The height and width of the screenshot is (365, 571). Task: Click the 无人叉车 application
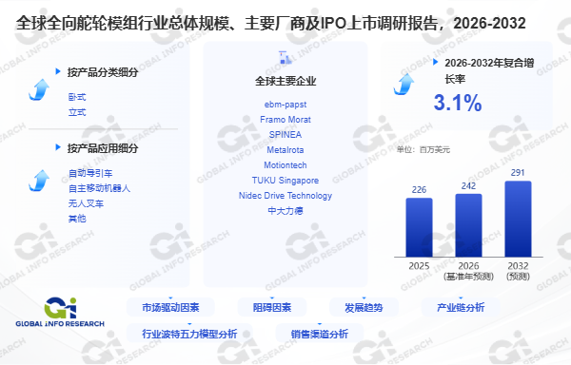[86, 203]
